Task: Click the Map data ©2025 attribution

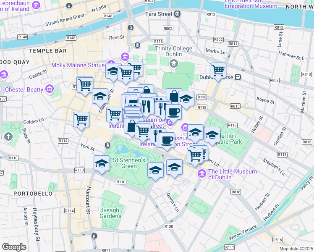Action: click(296, 249)
